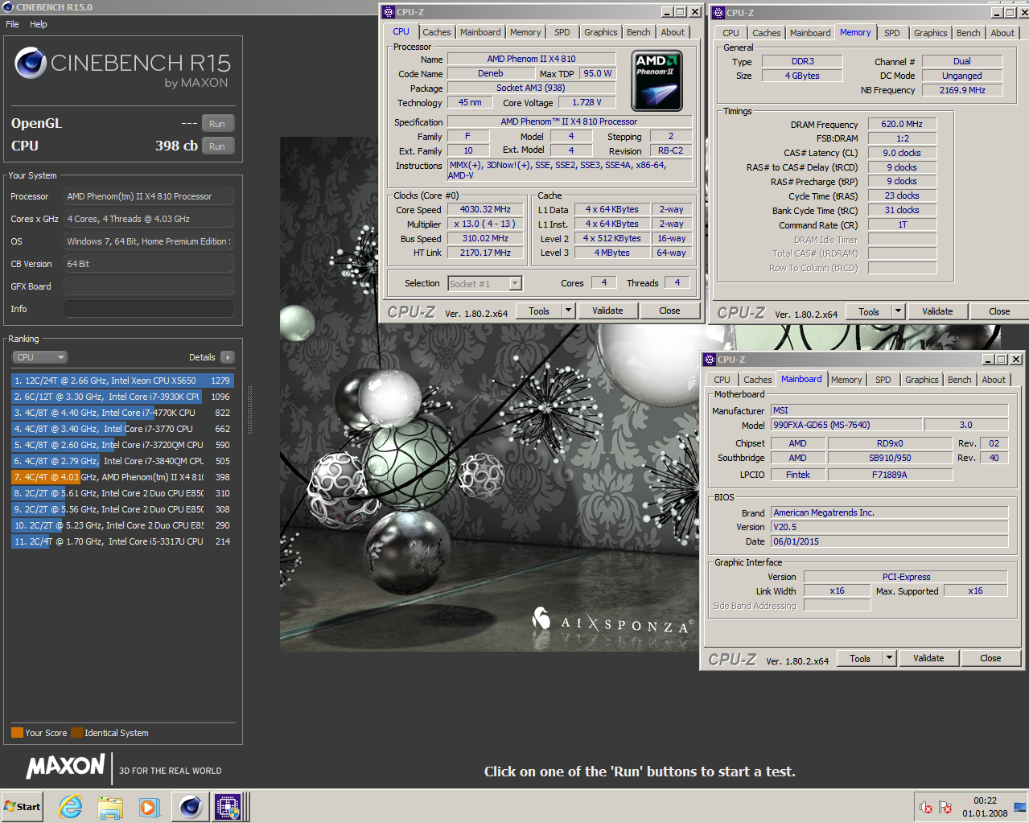Viewport: 1029px width, 823px height.
Task: Open About tab in first CPU-Z window
Action: (x=673, y=32)
